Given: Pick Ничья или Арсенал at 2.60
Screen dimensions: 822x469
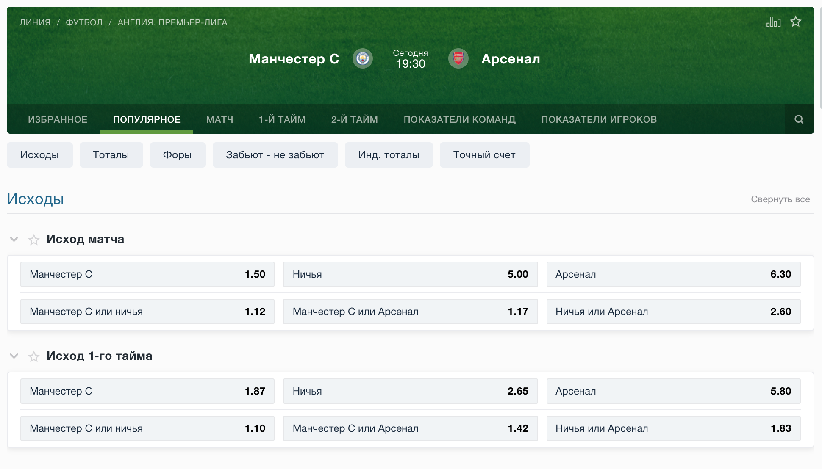Looking at the screenshot, I should pos(673,312).
